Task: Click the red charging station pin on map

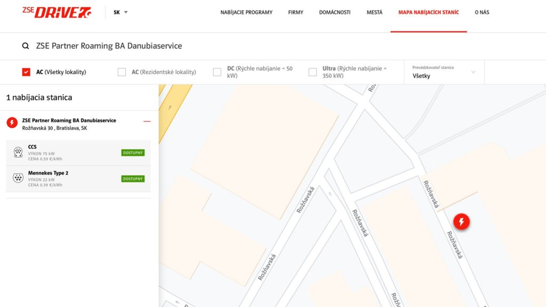Action: (461, 221)
